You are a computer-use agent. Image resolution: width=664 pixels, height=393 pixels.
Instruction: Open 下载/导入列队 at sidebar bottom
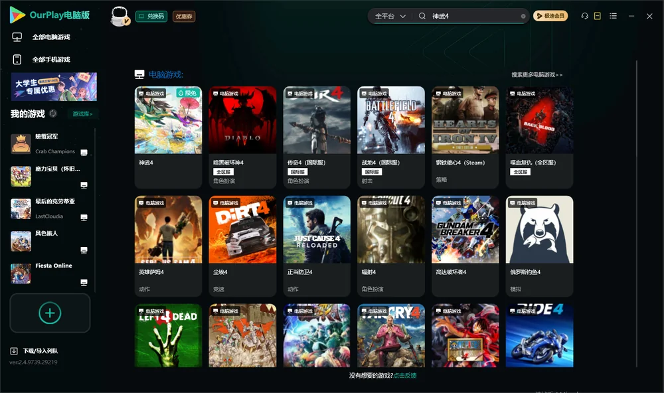coord(41,351)
